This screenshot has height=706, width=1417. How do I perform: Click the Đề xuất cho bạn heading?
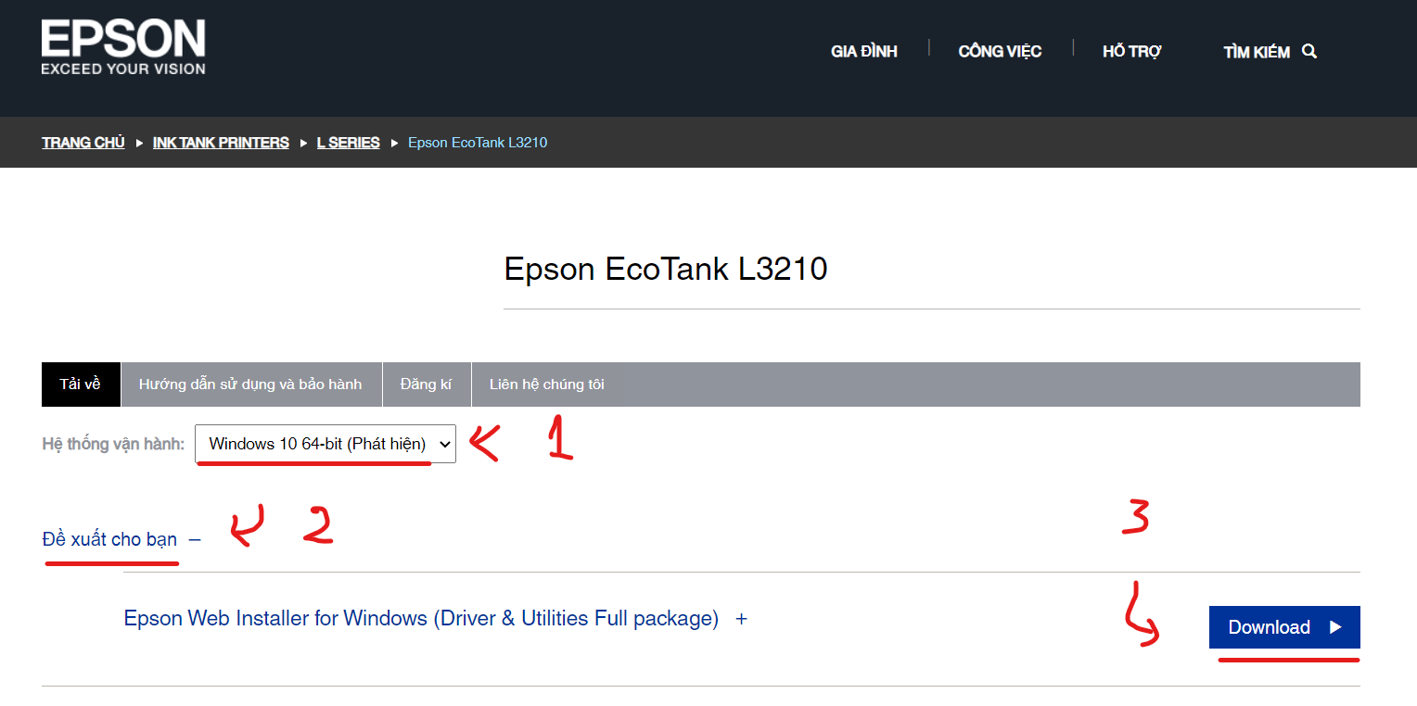[x=109, y=539]
